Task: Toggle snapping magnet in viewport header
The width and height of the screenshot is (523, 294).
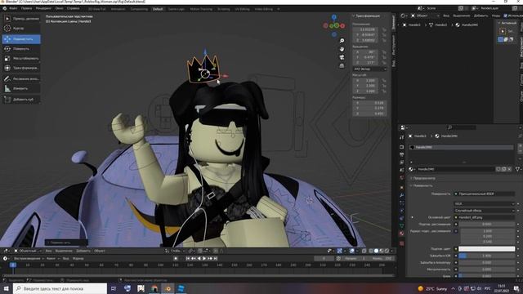Action: tap(199, 251)
